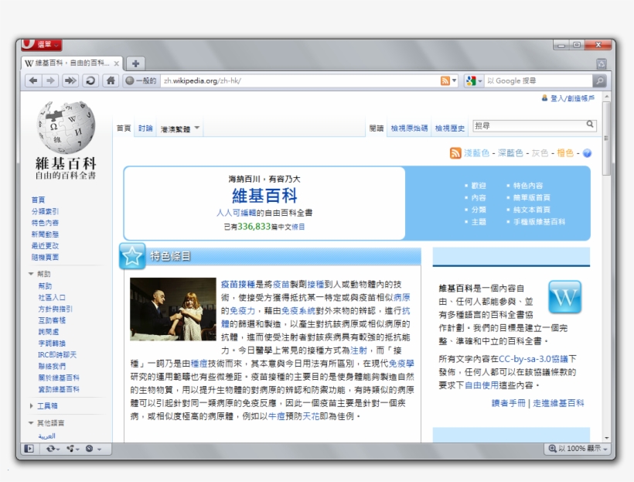Open the vaccination photo thumbnail
This screenshot has height=482, width=634.
pyautogui.click(x=173, y=309)
